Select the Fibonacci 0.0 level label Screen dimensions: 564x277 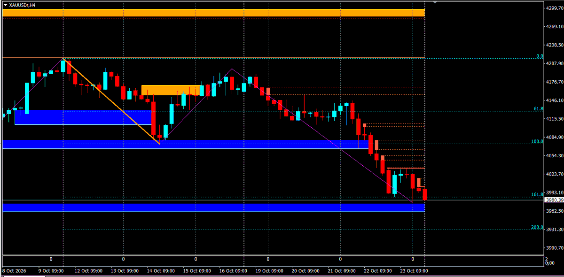click(x=540, y=56)
